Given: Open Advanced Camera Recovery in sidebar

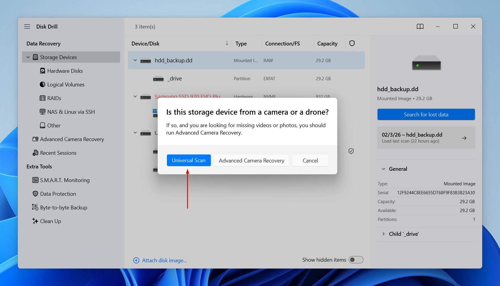Looking at the screenshot, I should [72, 139].
